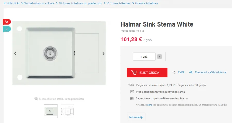This screenshot has width=232, height=123.
Task: Select the first sink photo thumbnail
Action: click(51, 111)
